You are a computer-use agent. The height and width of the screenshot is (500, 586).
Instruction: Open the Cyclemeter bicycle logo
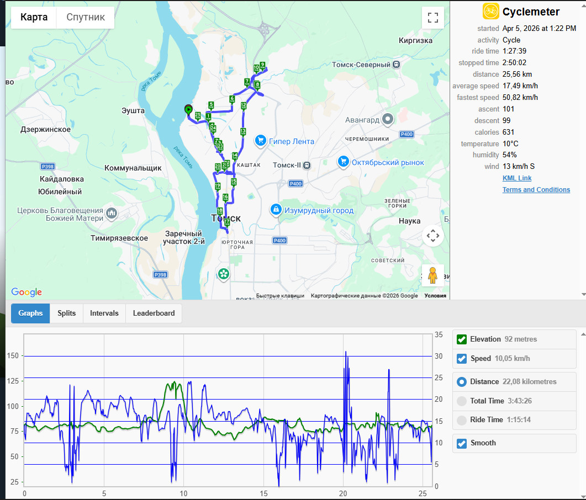tap(490, 11)
